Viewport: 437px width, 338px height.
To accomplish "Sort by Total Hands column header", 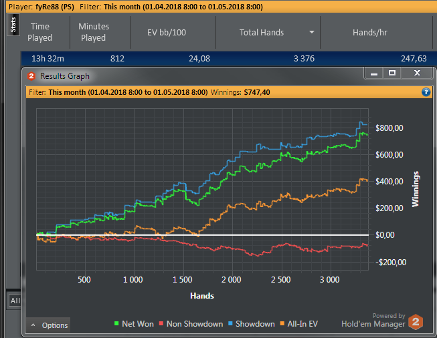I will (x=262, y=33).
